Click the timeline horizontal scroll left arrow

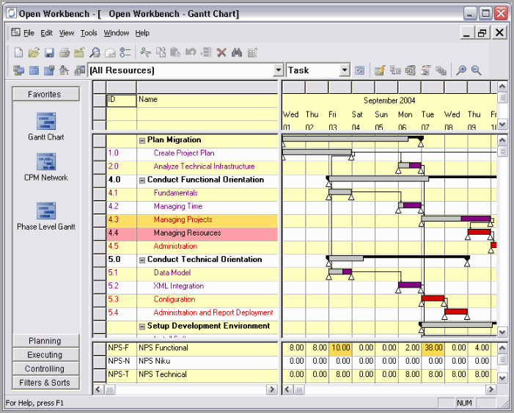(x=288, y=390)
